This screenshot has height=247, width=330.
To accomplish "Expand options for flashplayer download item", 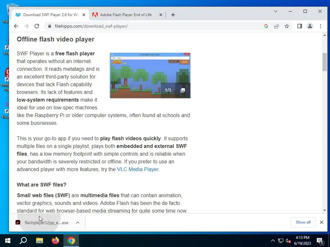I will click(77, 223).
